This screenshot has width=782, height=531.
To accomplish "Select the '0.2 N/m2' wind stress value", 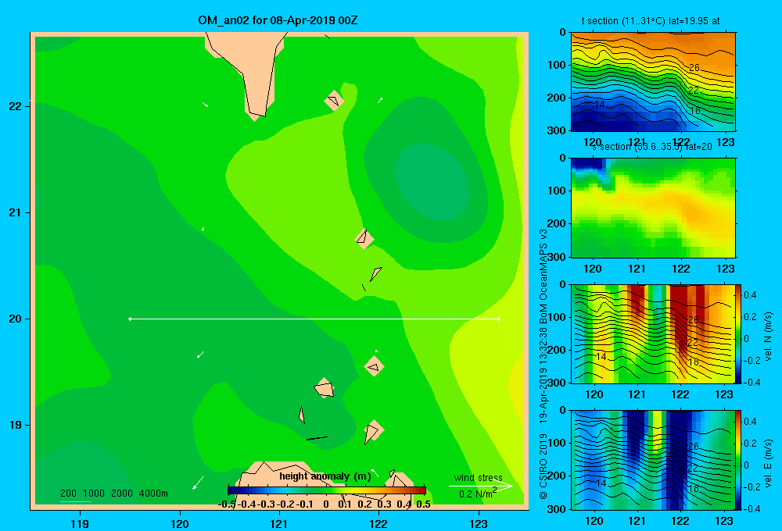I will coord(478,494).
